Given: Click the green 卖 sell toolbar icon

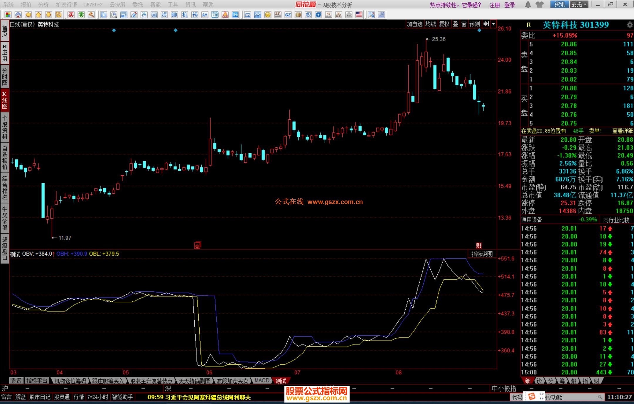Looking at the screenshot, I should (81, 15).
